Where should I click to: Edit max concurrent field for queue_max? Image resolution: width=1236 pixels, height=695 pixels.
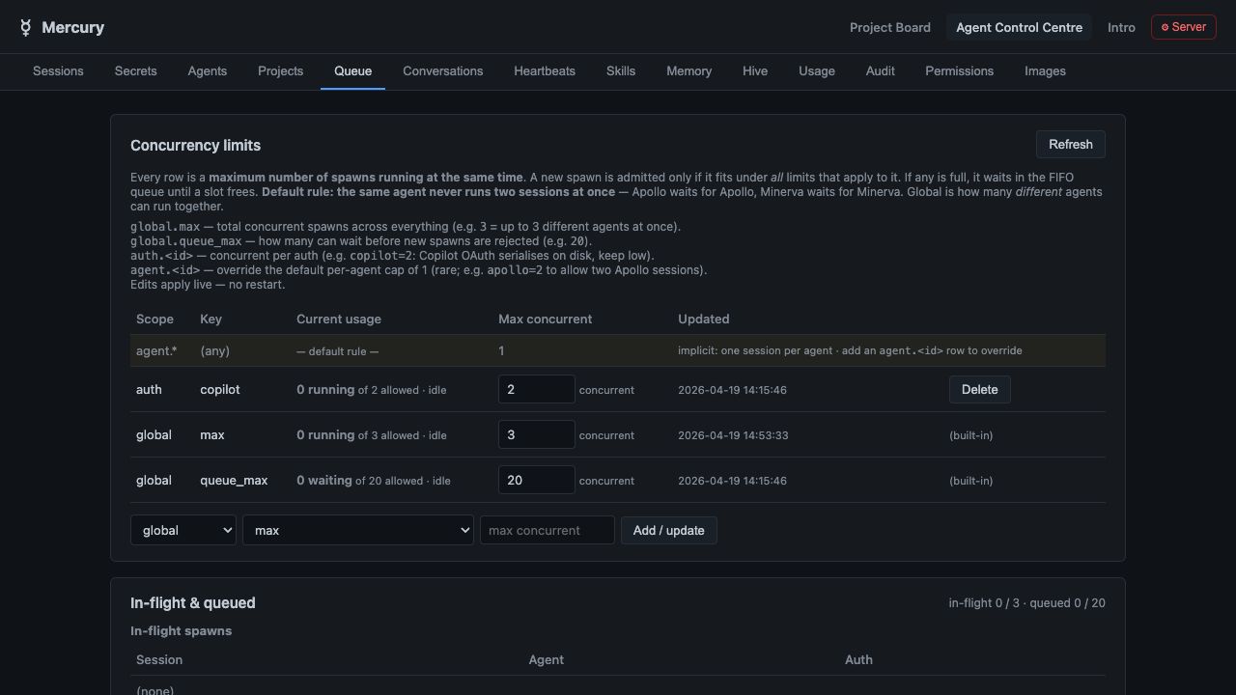[536, 481]
